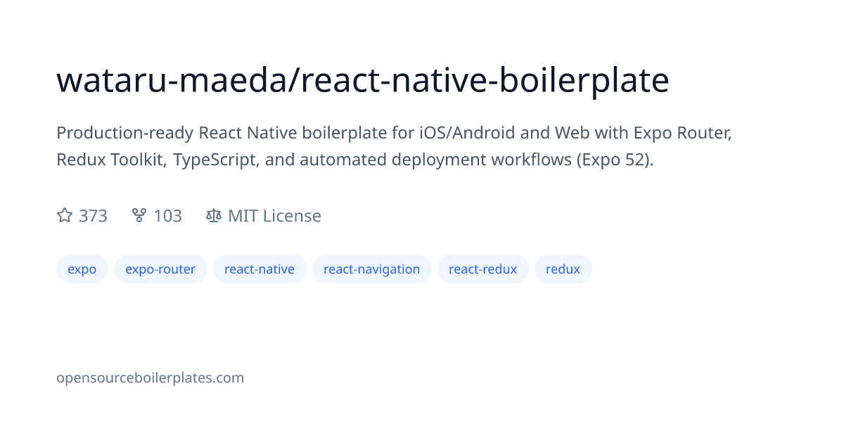
Task: Click the license scales icon
Action: tap(213, 215)
